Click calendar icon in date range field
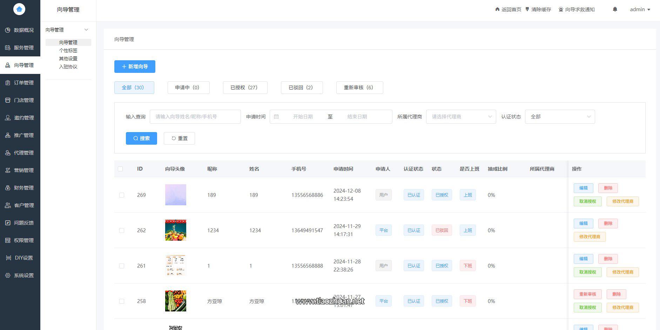This screenshot has height=330, width=660. tap(276, 117)
